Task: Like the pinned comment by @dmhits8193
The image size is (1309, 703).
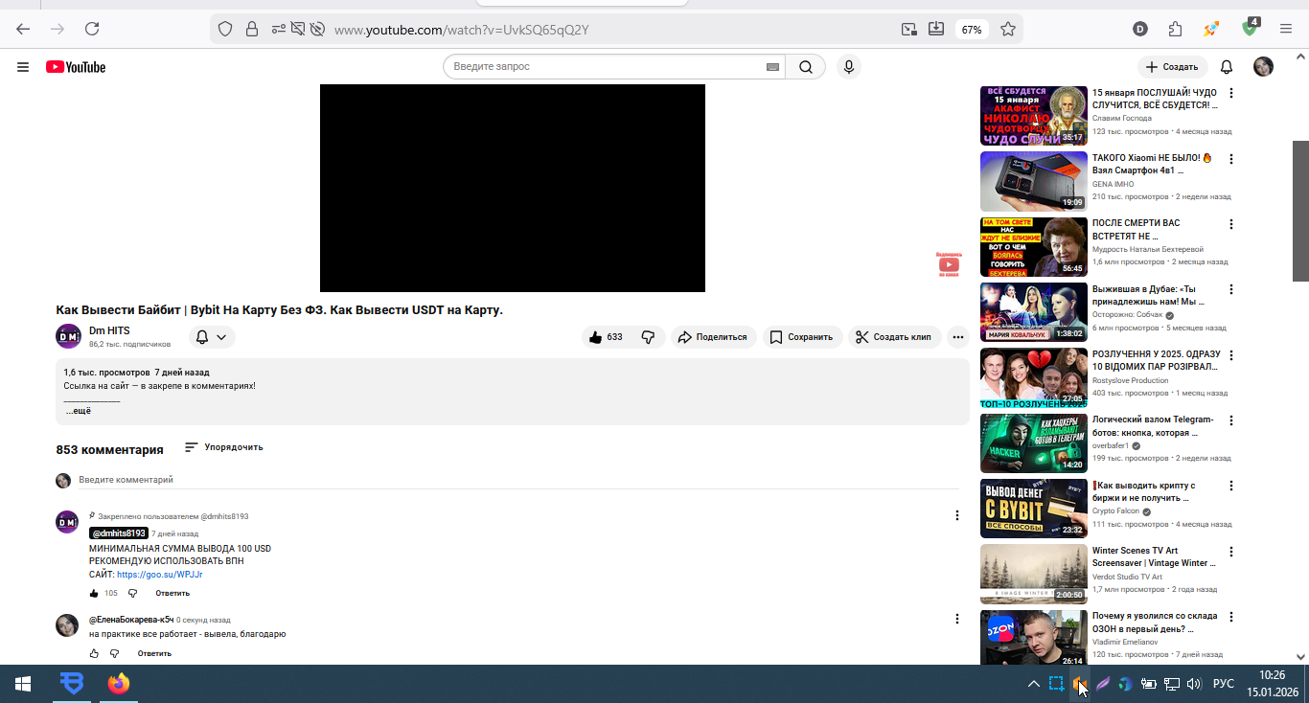Action: click(x=94, y=594)
